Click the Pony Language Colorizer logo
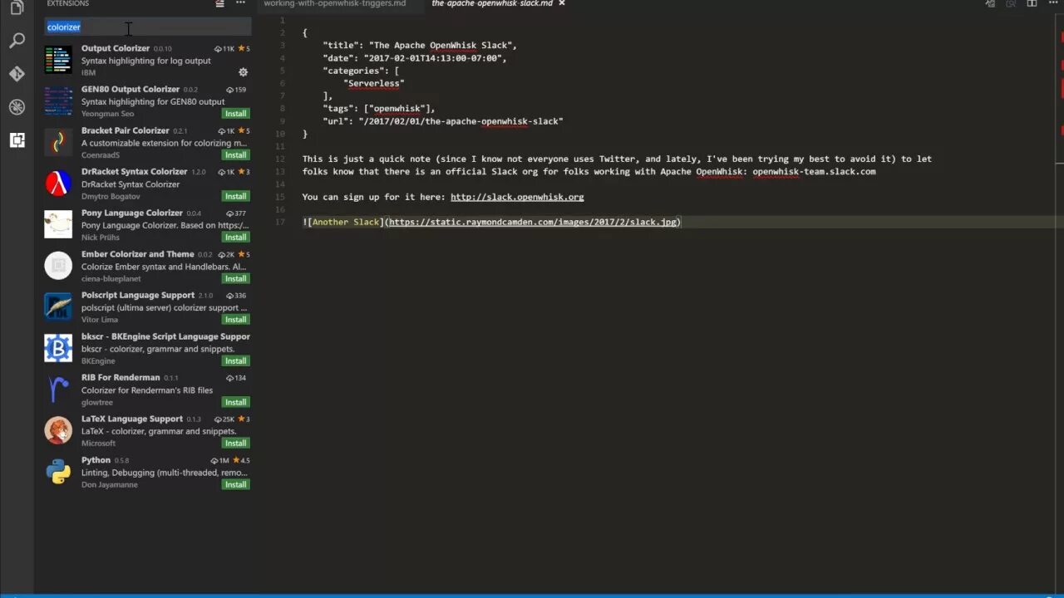 click(58, 224)
